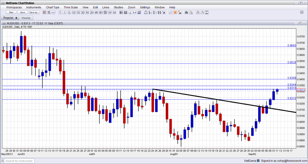Select the 1H time scale

point(87,12)
